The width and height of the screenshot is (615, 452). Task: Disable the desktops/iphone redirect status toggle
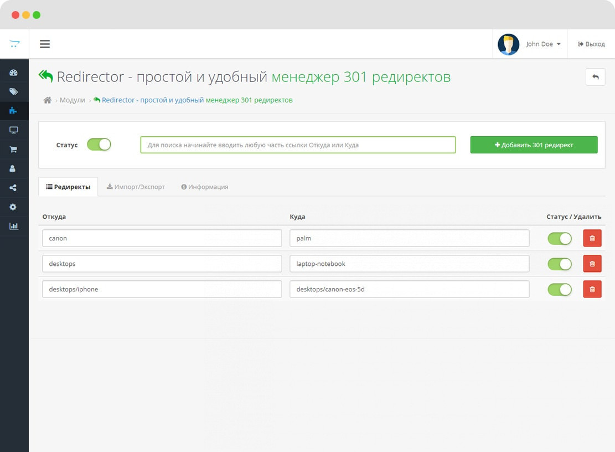pos(559,289)
